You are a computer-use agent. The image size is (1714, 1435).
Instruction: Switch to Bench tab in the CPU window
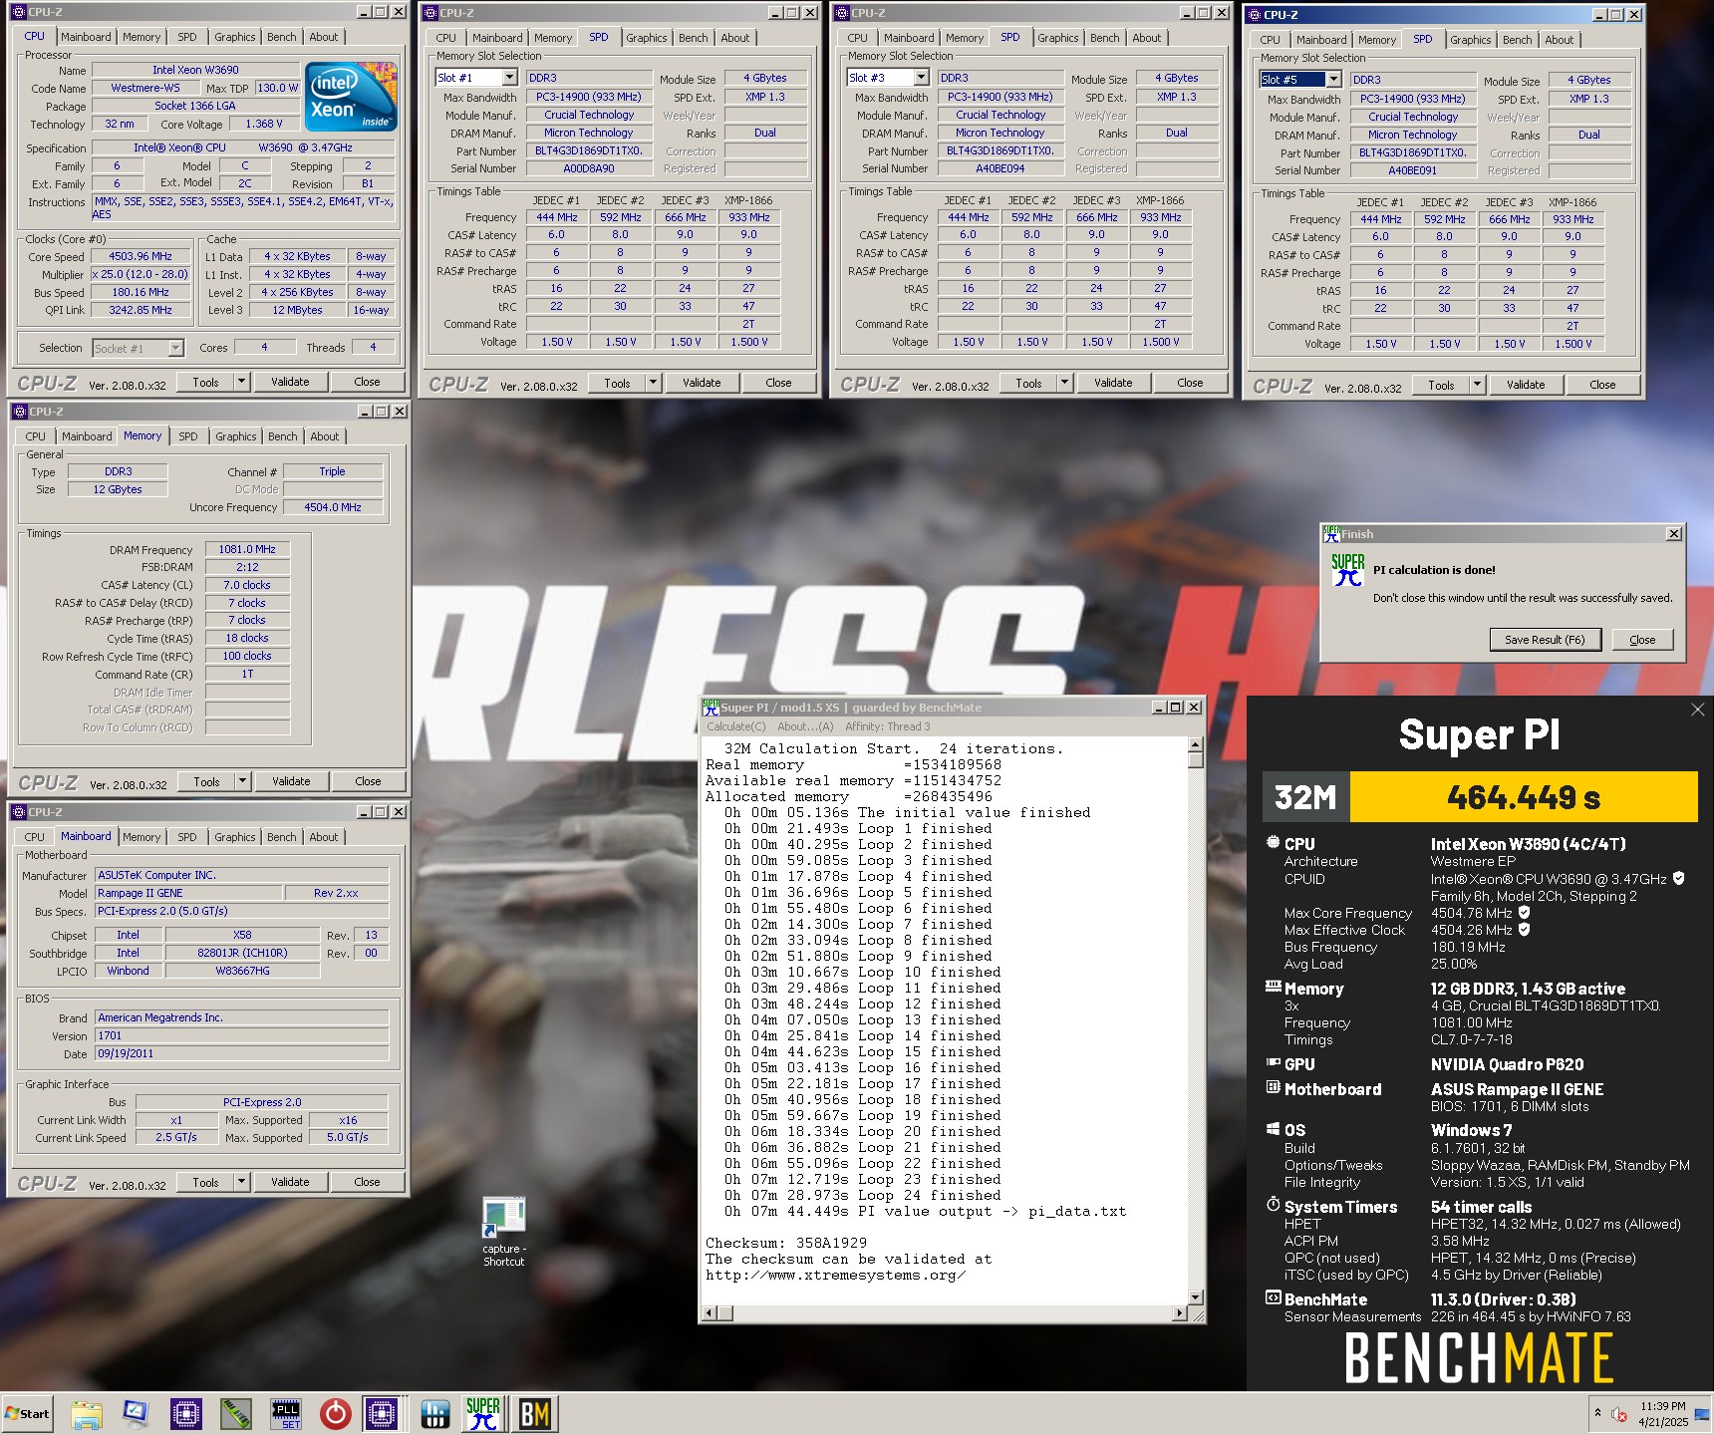tap(282, 37)
